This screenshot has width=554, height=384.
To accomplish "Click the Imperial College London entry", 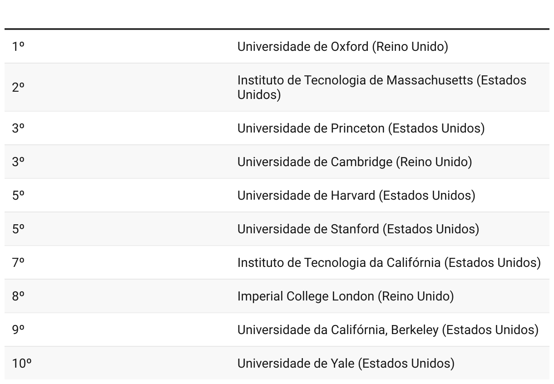I will [x=346, y=296].
